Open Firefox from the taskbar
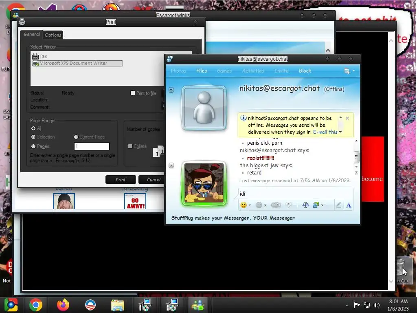Image resolution: width=417 pixels, height=313 pixels. click(x=63, y=305)
